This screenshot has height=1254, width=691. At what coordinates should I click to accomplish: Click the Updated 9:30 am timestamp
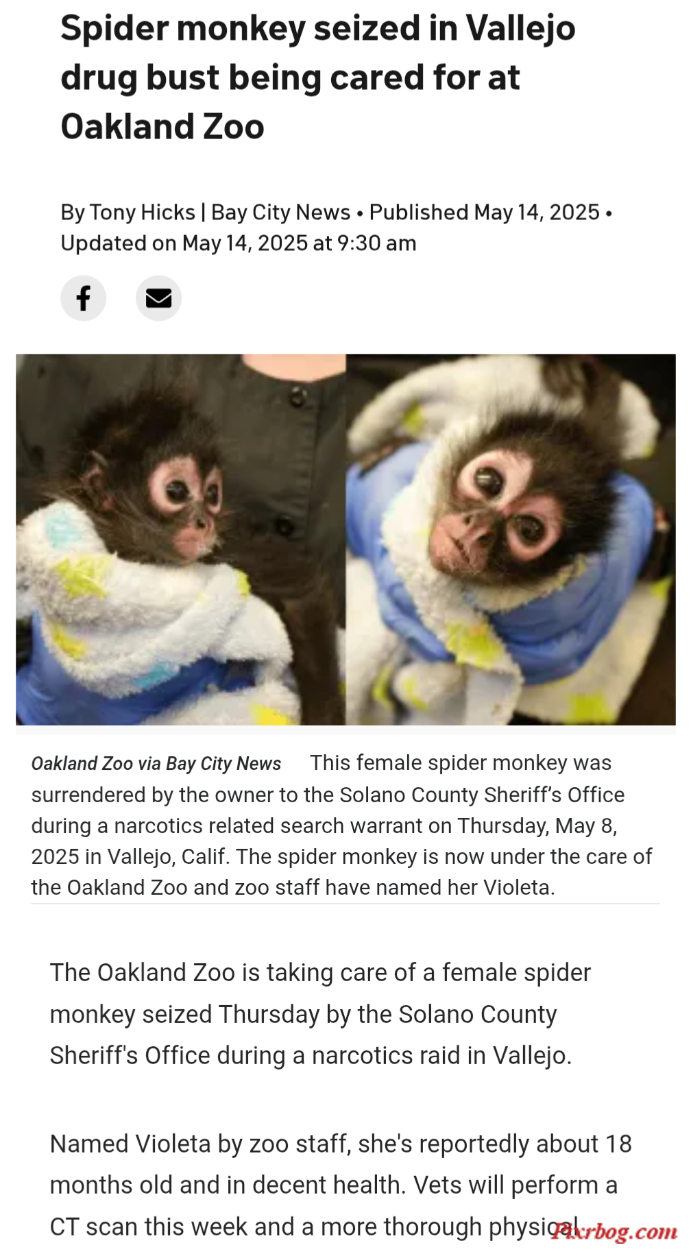[x=239, y=243]
